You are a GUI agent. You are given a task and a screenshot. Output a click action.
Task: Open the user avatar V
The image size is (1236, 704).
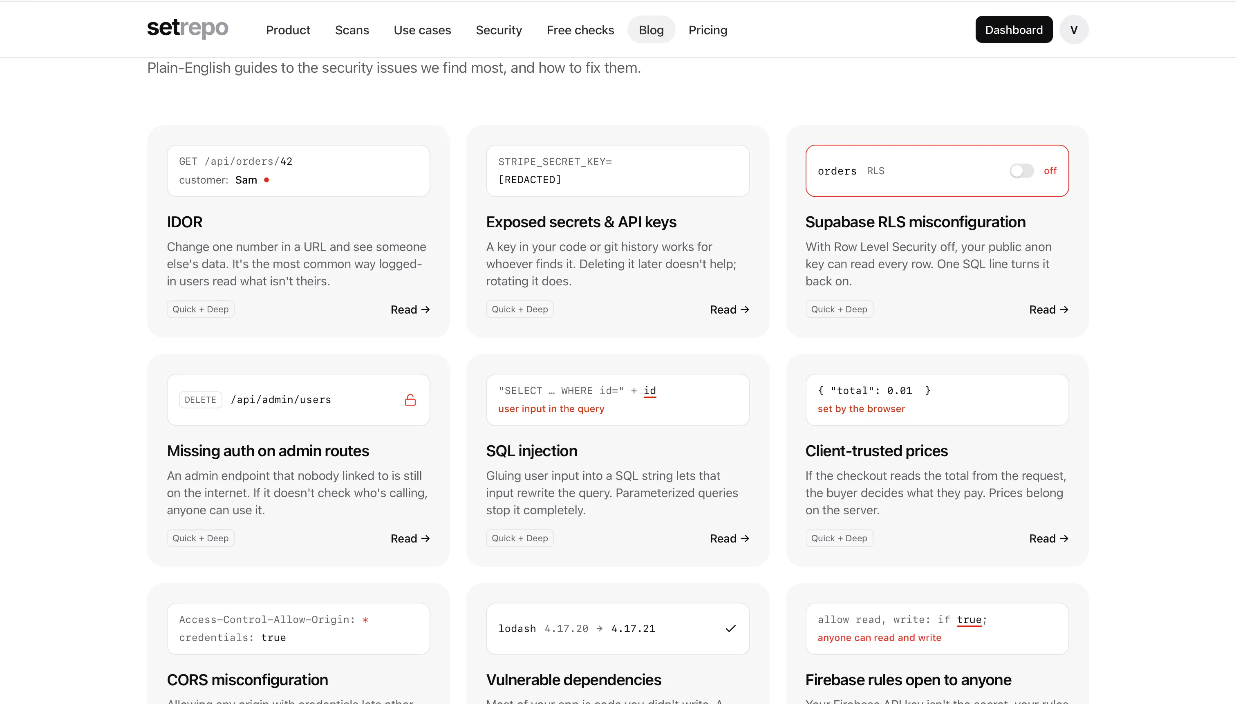click(1074, 29)
